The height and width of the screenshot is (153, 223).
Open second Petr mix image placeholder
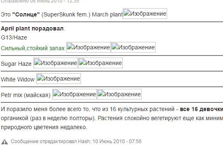(119, 94)
